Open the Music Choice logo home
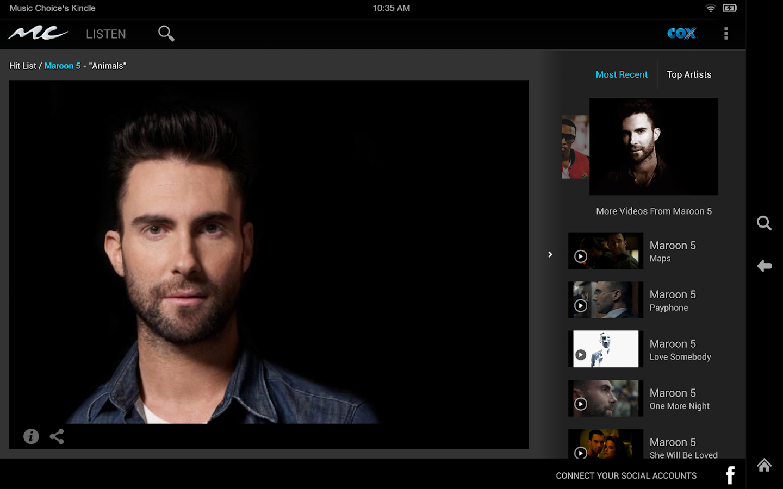This screenshot has width=783, height=489. tap(38, 34)
